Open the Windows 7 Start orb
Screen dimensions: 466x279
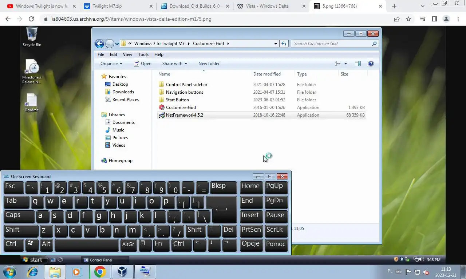9,272
